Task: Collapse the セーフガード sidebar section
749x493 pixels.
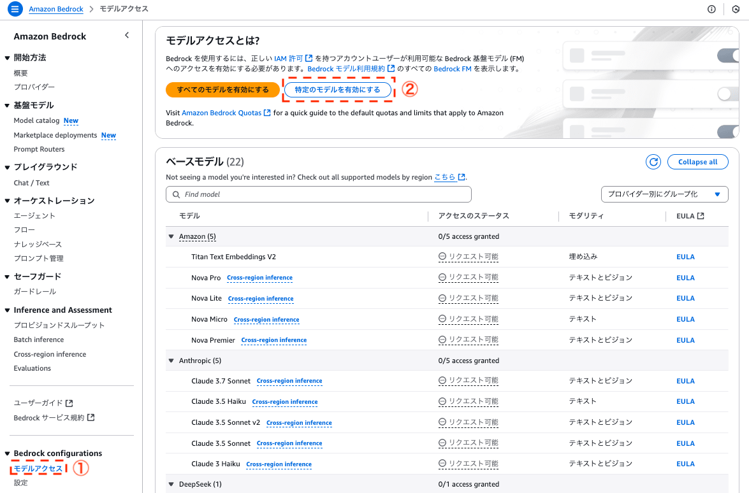Action: (x=7, y=277)
